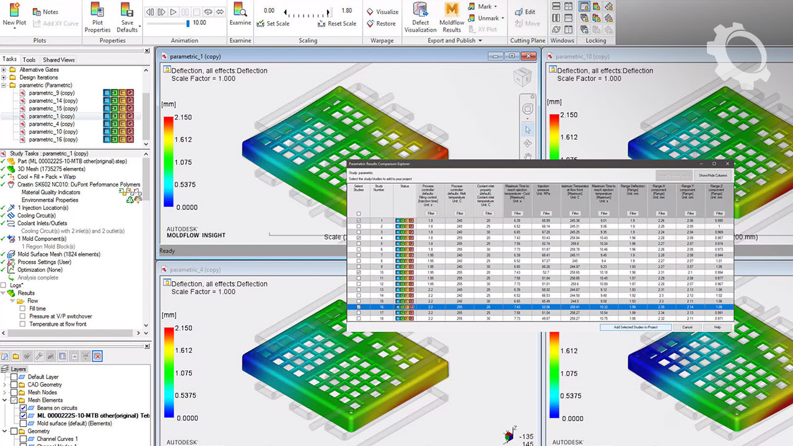Screen dimensions: 793x446
Task: Open the Mark dropdown arrow
Action: tap(496, 7)
